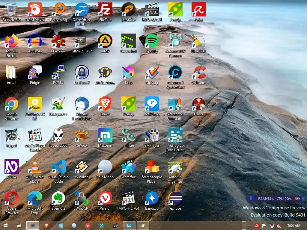This screenshot has width=307, height=230.
Task: Launch Google Chrome
Action: point(12,108)
